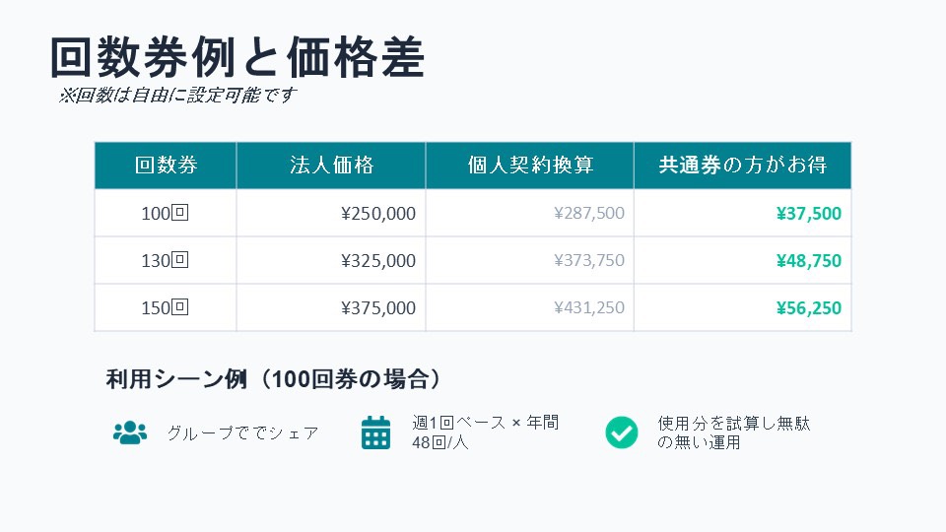Click the ¥56,250 savings value
Screen dimensions: 946x532
[x=808, y=307]
